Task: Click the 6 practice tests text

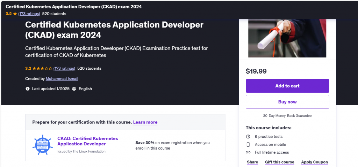Action: pyautogui.click(x=269, y=137)
